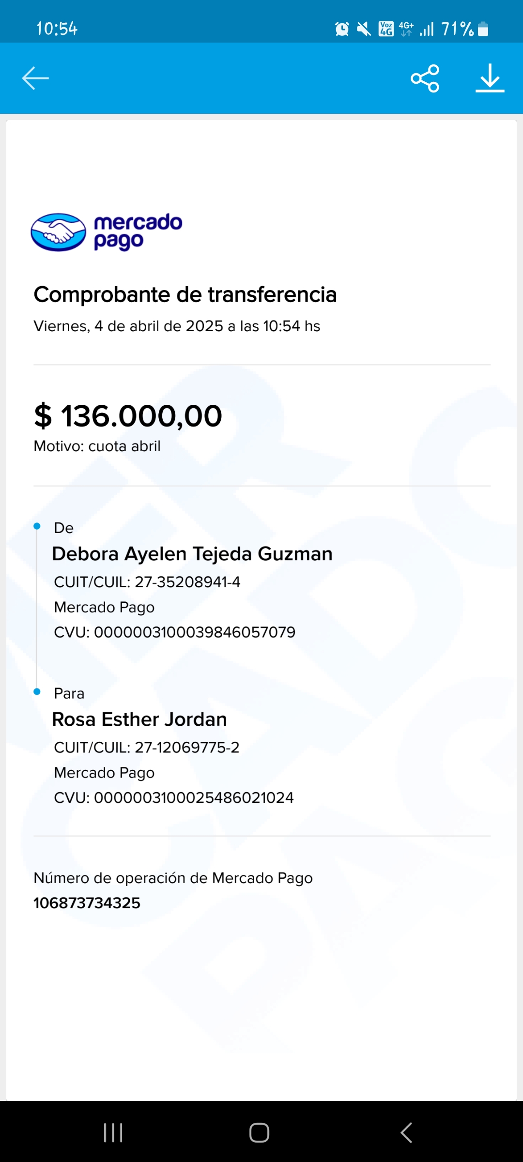The image size is (523, 1162).
Task: Tap the status bar clock 10:54
Action: 57,29
